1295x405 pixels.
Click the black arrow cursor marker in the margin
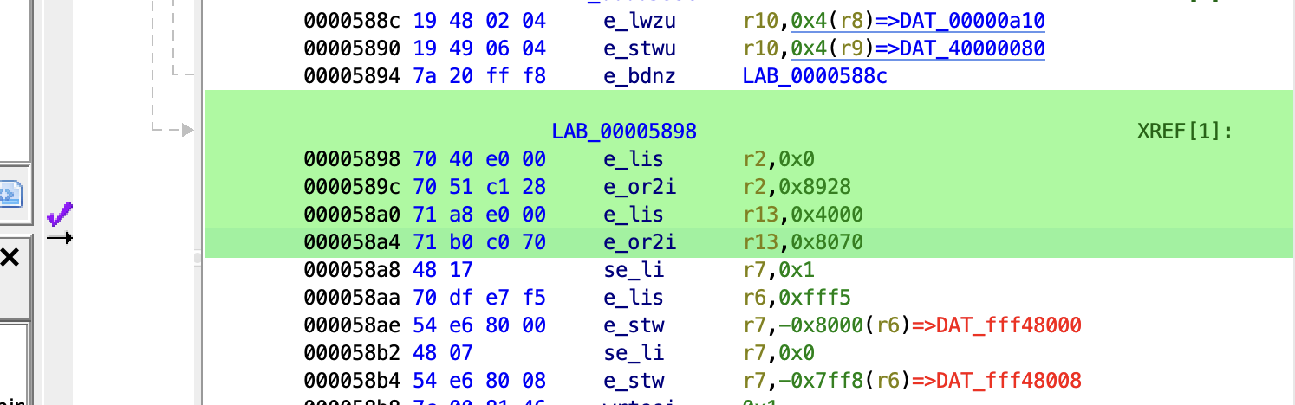[60, 238]
